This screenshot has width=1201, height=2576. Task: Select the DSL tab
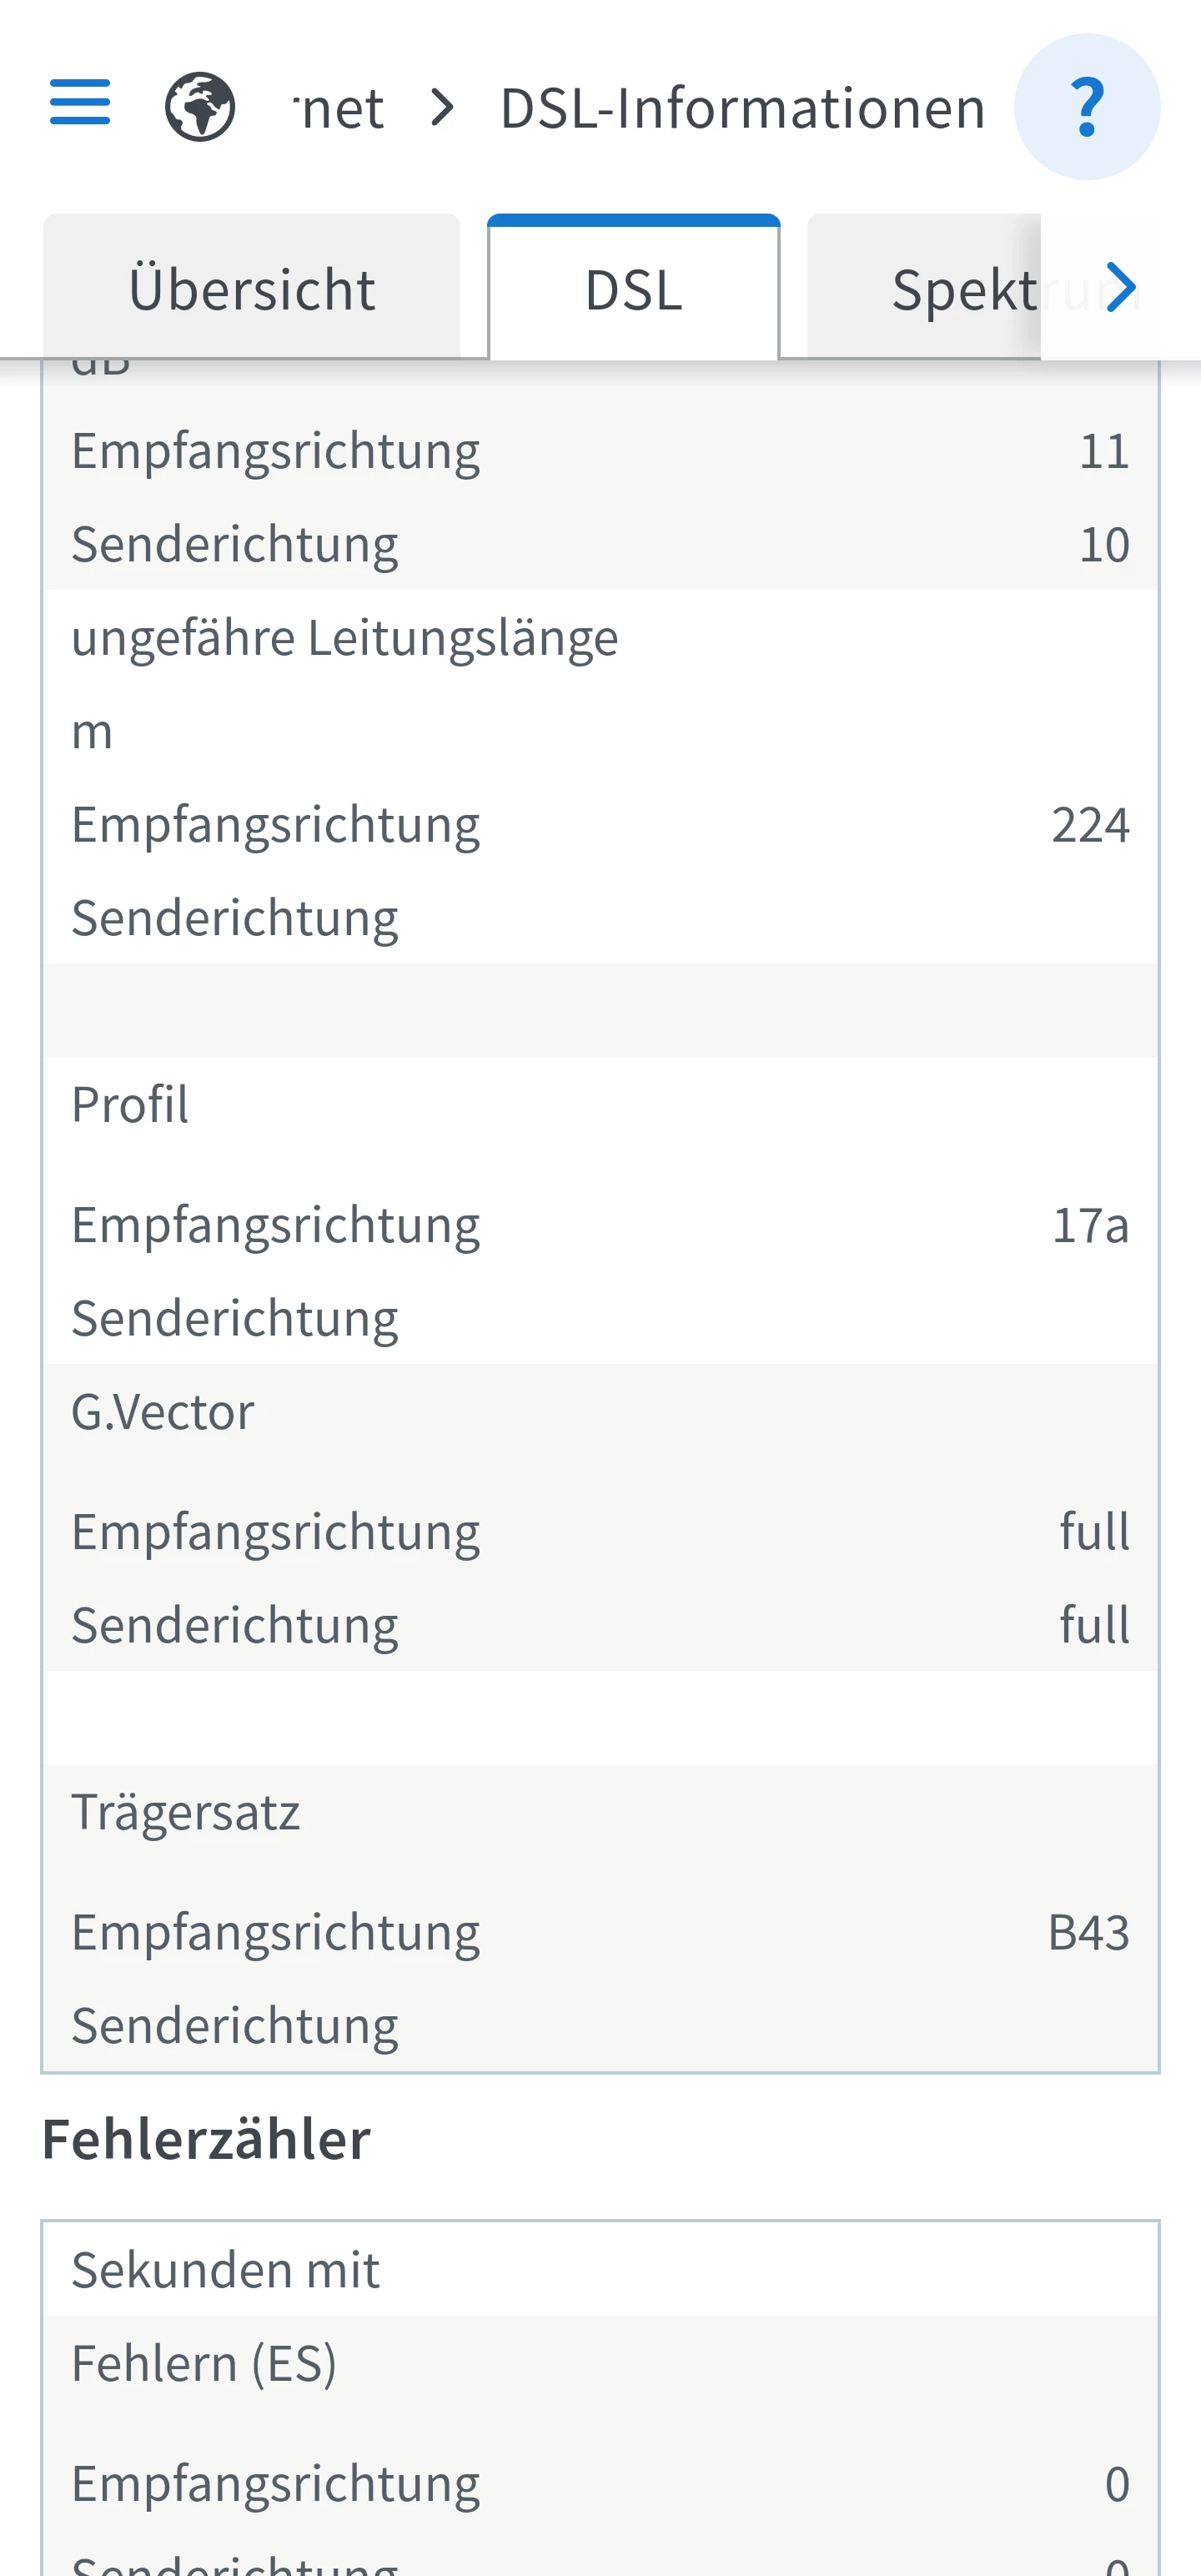634,289
